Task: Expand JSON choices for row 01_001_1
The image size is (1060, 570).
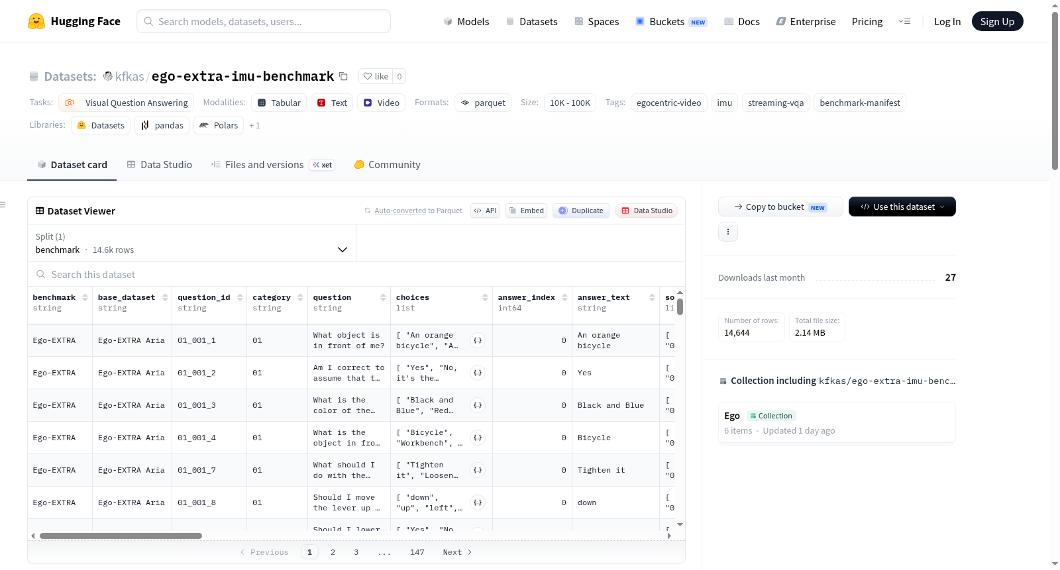Action: click(478, 340)
